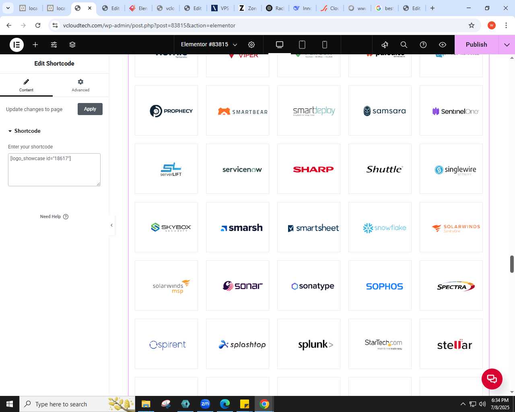The height and width of the screenshot is (412, 515).
Task: Select the splunk logo tile
Action: tap(309, 344)
